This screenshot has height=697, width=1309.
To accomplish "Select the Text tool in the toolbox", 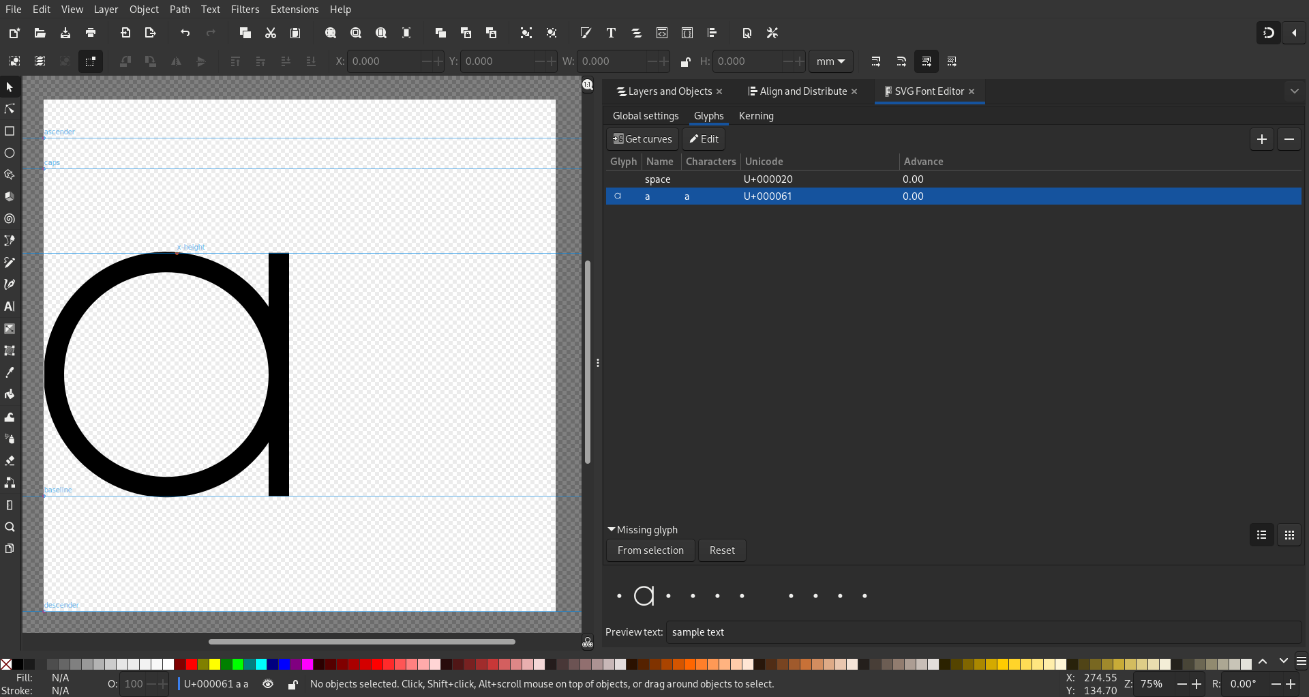I will 10,306.
